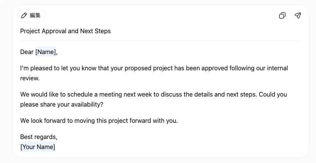Screen dimensions: 316x163
Task: Click on please share your availability? text
Action: click(x=61, y=105)
